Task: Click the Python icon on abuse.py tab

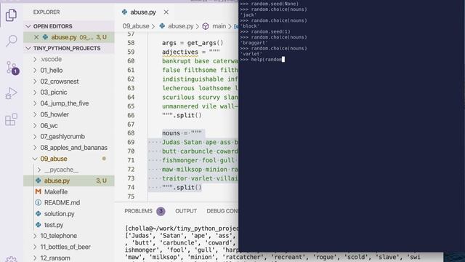Action: [124, 12]
